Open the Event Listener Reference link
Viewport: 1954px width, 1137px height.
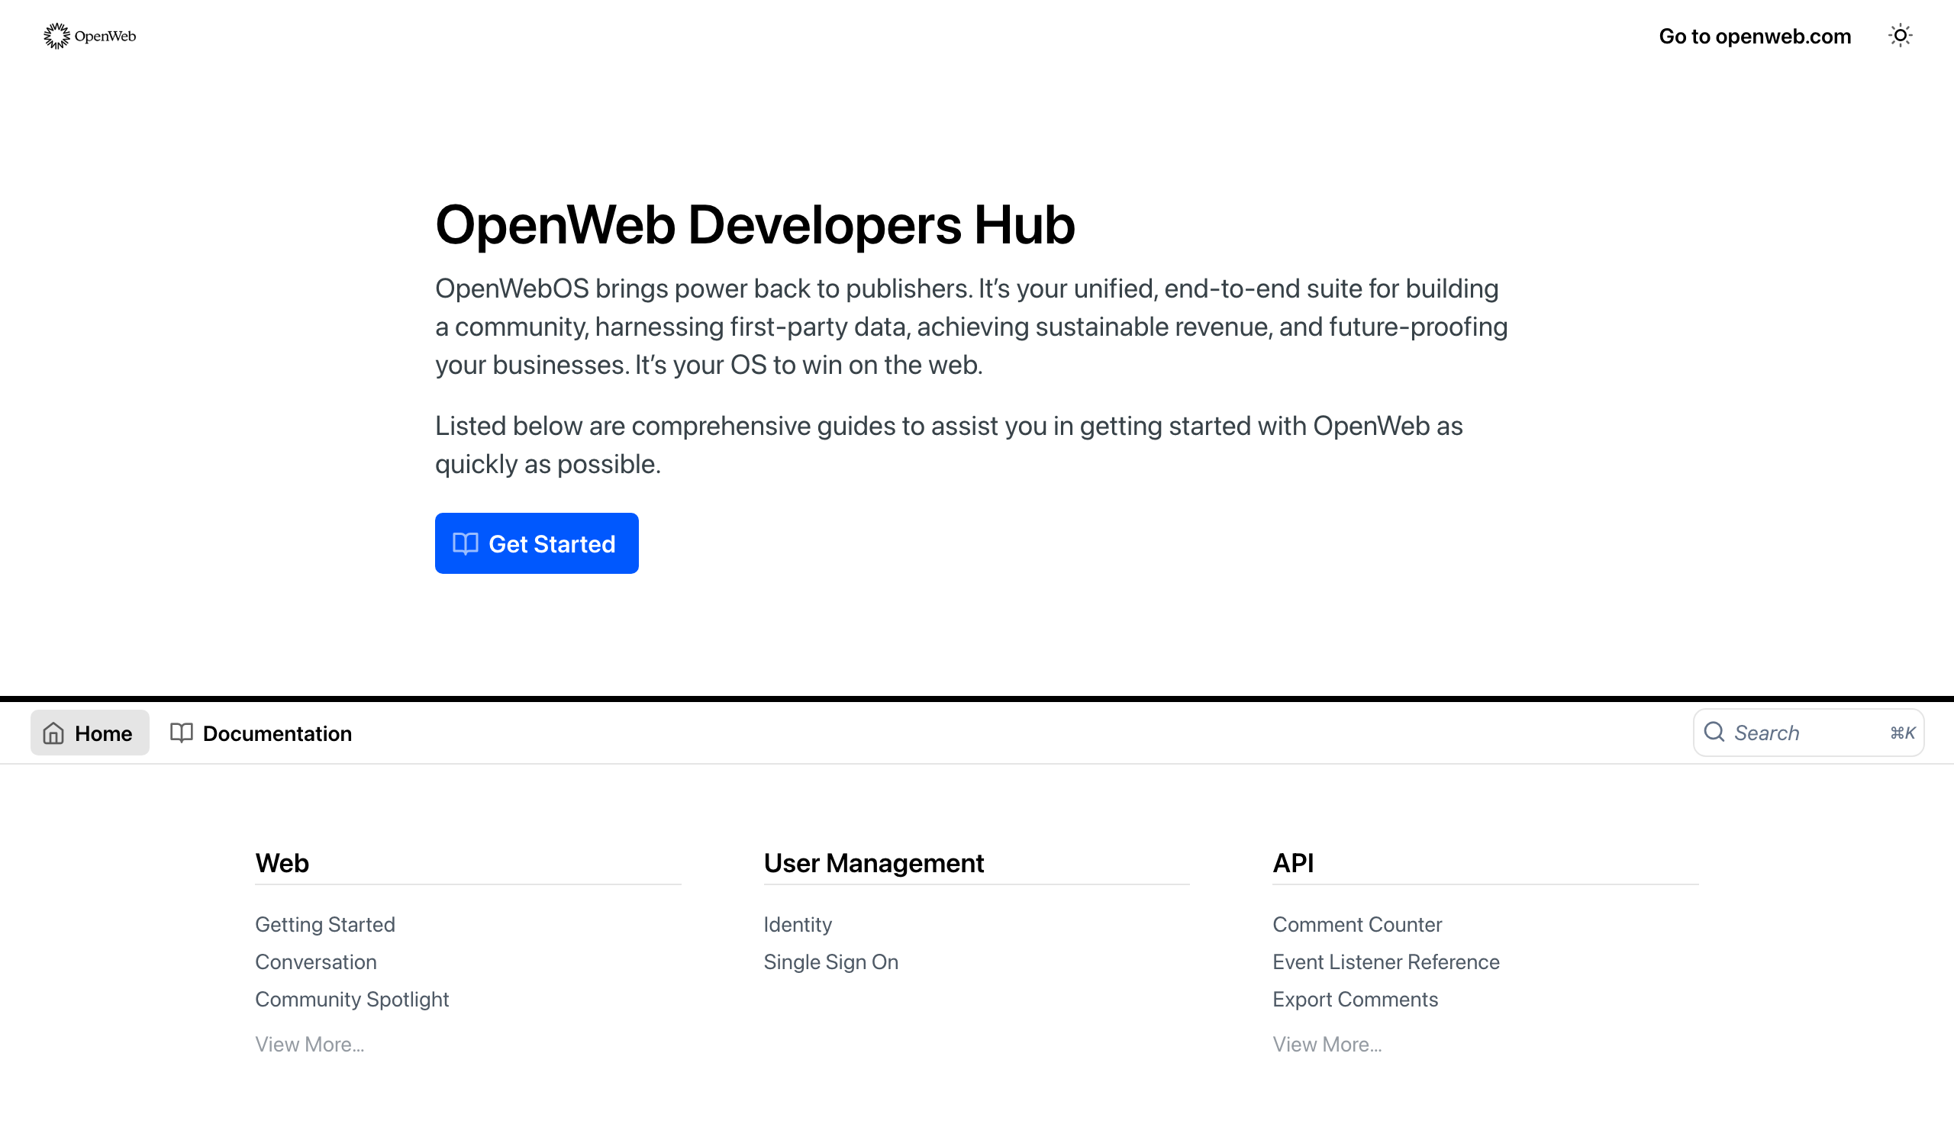1386,961
